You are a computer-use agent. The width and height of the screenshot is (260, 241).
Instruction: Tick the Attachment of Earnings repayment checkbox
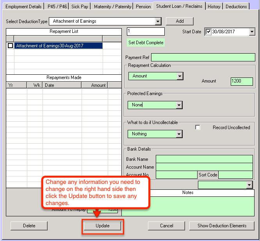pos(10,46)
